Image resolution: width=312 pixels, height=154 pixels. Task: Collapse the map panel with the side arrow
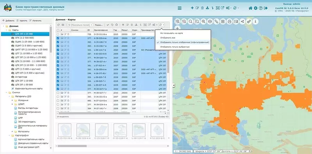[x=174, y=85]
